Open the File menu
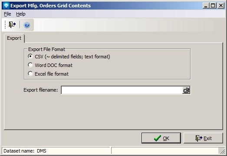This screenshot has width=227, height=156. point(7,14)
